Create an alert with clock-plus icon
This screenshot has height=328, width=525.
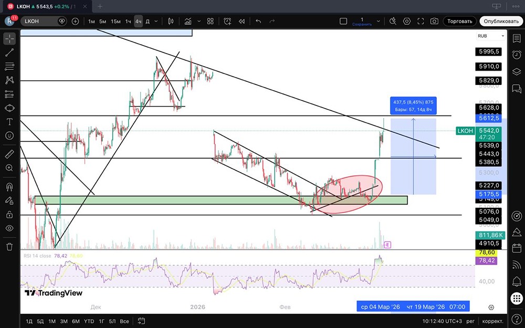click(x=227, y=21)
